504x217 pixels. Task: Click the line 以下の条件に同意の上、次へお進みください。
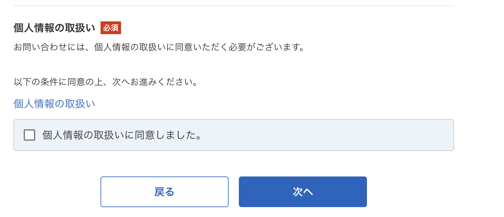point(106,82)
